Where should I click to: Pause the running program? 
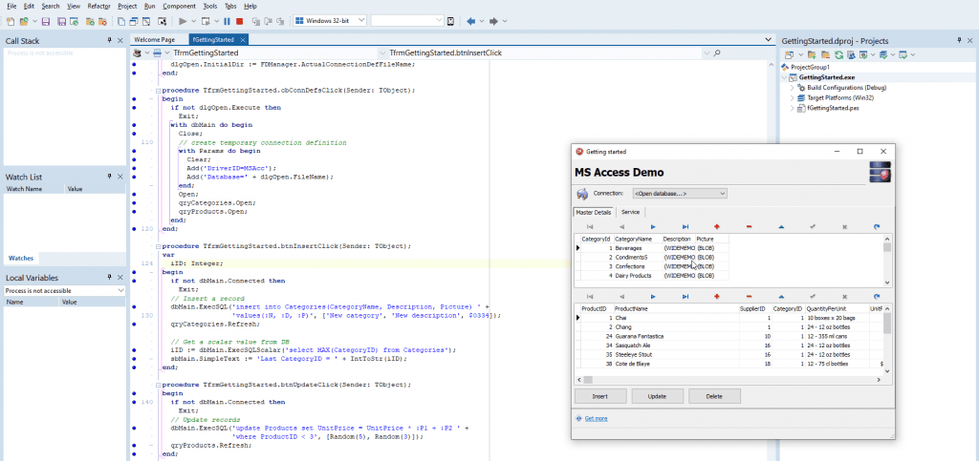click(x=227, y=21)
